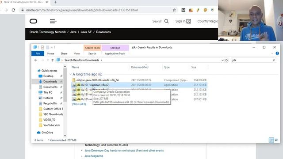Open the Downloads breadcrumb link

click(103, 32)
